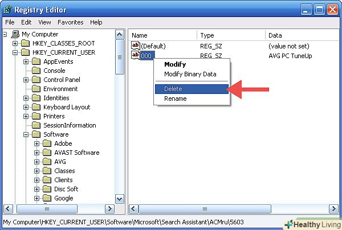This screenshot has width=342, height=230.
Task: Click the Keyboard Layout folder icon
Action: (36, 107)
